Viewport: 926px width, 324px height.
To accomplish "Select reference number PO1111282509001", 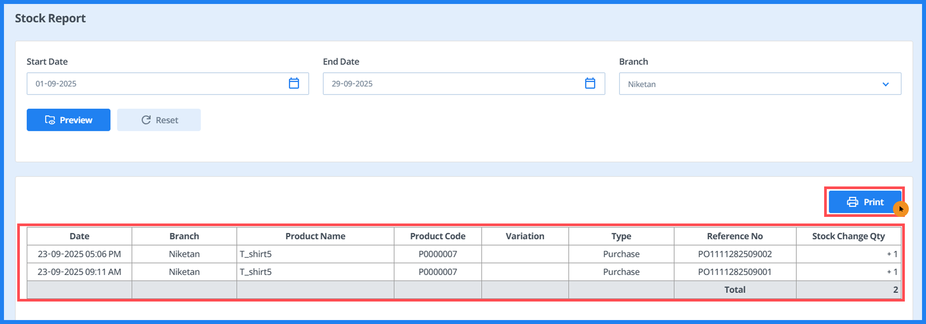I will [x=735, y=272].
